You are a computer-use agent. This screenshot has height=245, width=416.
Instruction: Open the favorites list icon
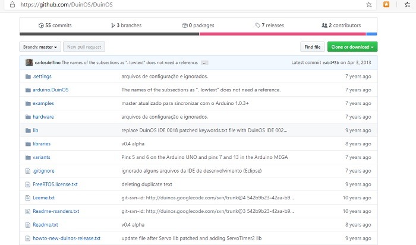408,4
